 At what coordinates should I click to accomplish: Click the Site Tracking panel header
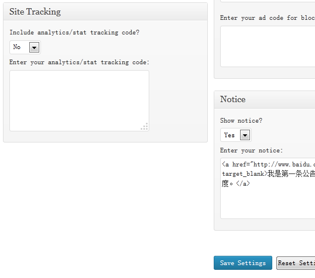click(105, 12)
